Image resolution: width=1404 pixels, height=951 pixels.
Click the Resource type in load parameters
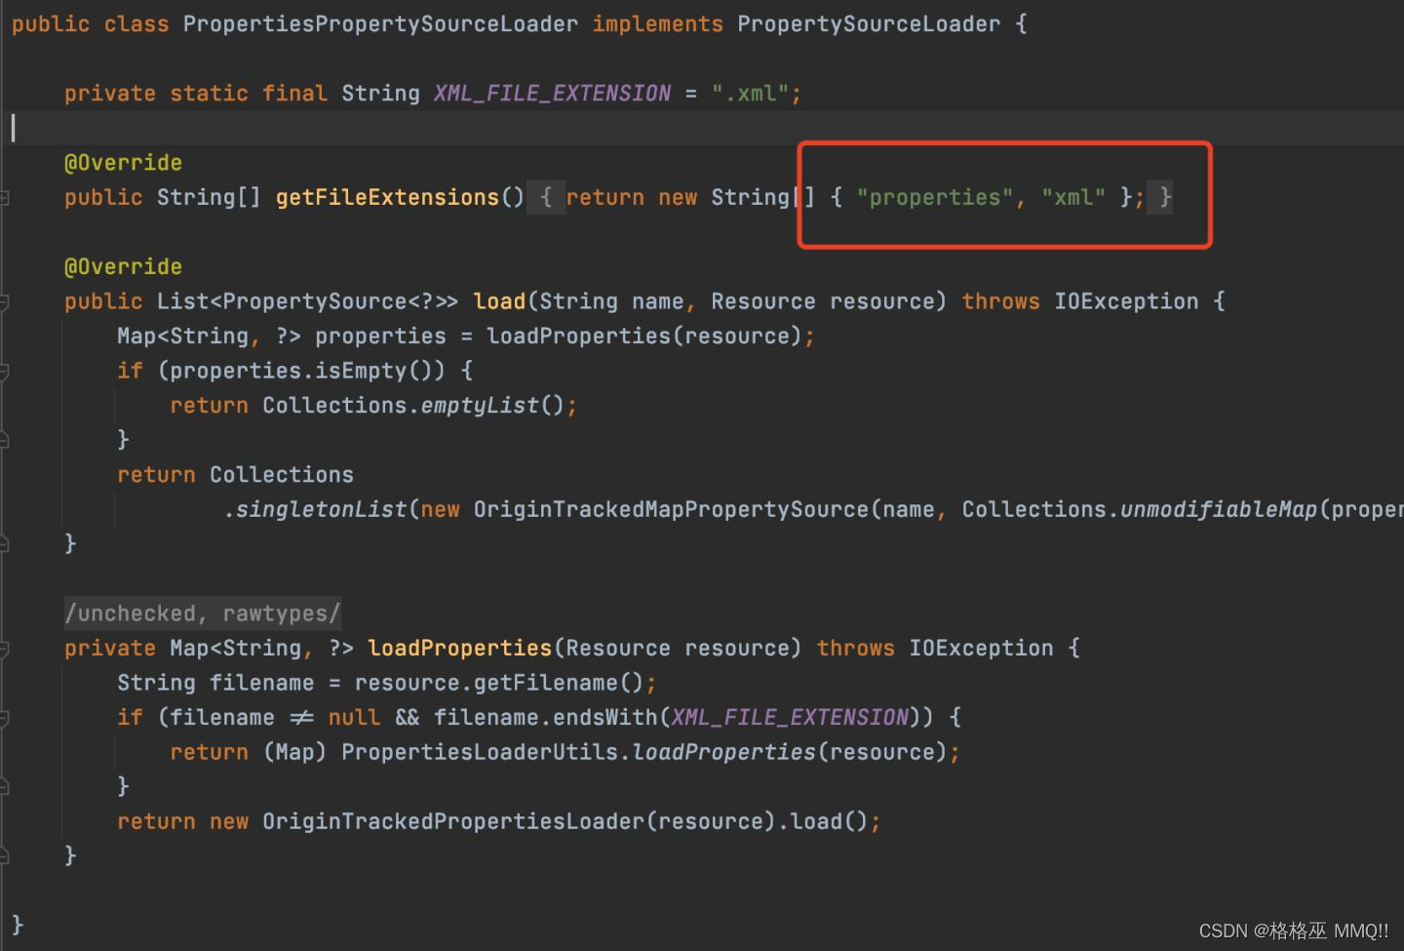763,301
